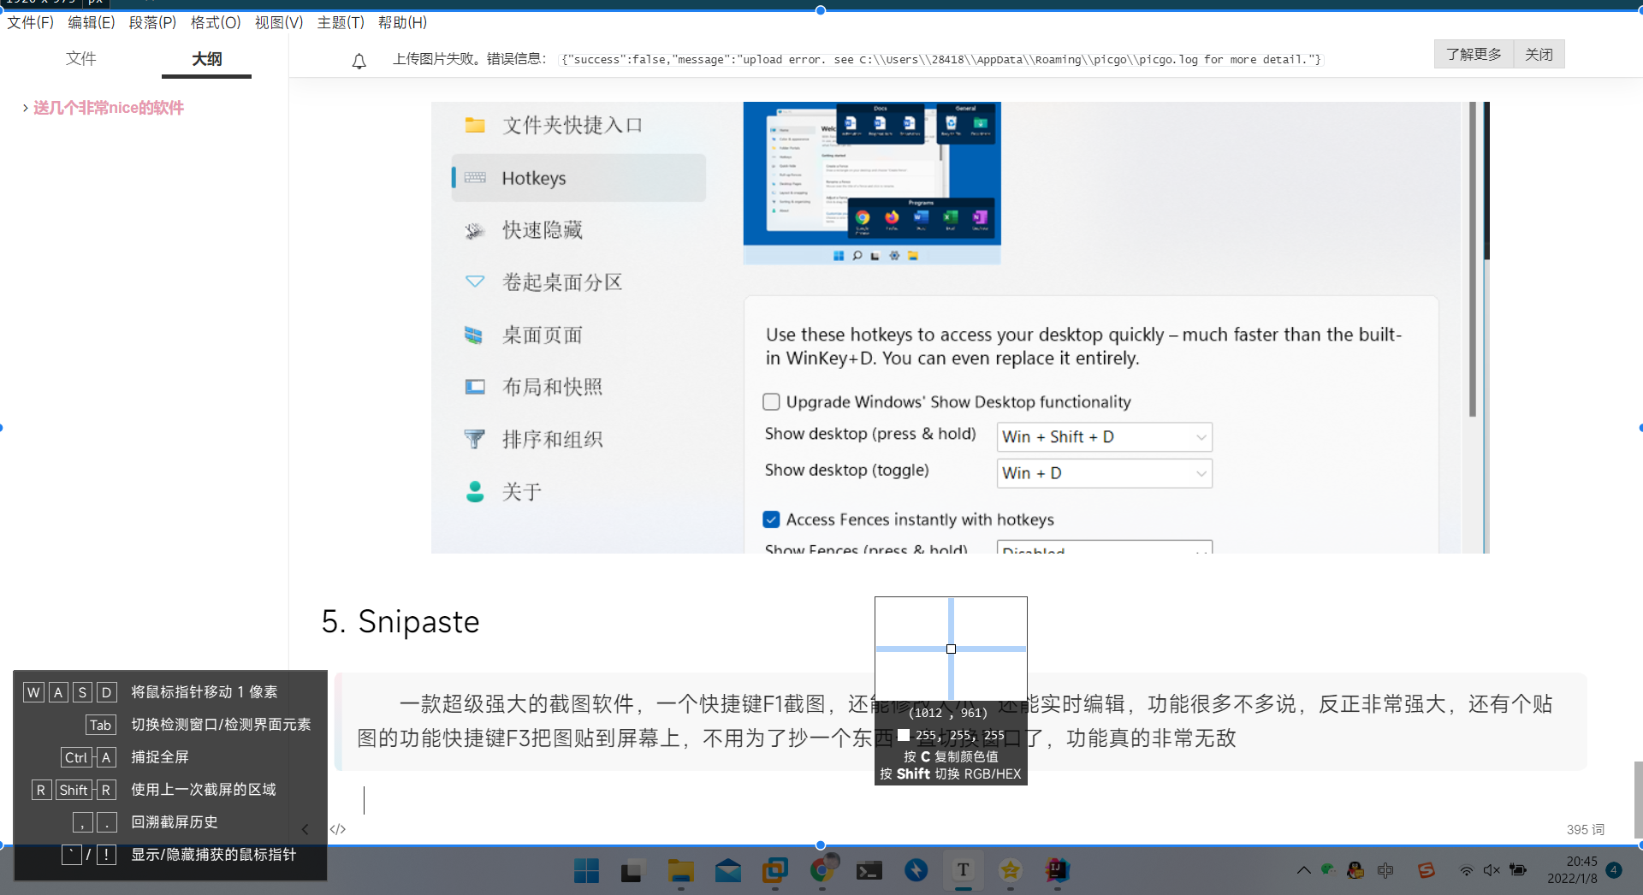Open the 帮助(H) menu
Screen dimensions: 1643x895
402,23
